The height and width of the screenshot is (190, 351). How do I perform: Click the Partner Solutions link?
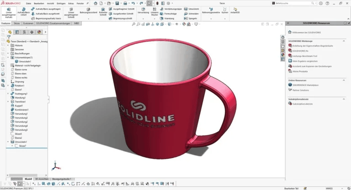(301, 90)
